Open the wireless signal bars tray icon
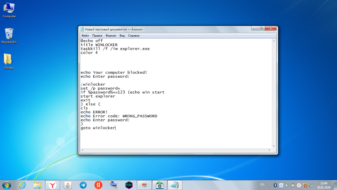Screen dimensions: 337x190 [x=311, y=185]
